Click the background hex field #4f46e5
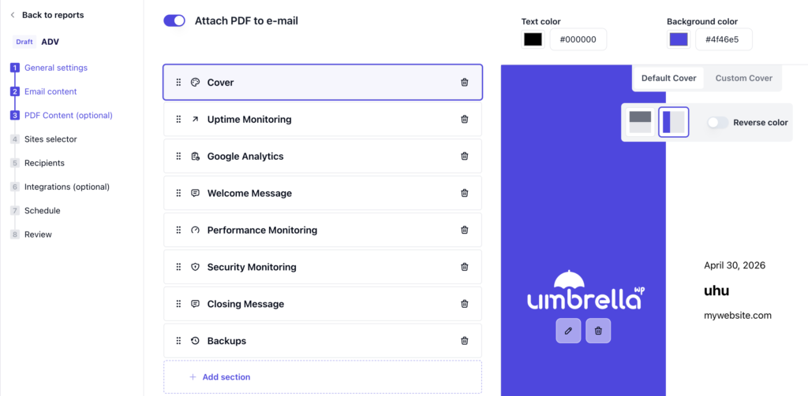This screenshot has width=808, height=396. pyautogui.click(x=724, y=39)
